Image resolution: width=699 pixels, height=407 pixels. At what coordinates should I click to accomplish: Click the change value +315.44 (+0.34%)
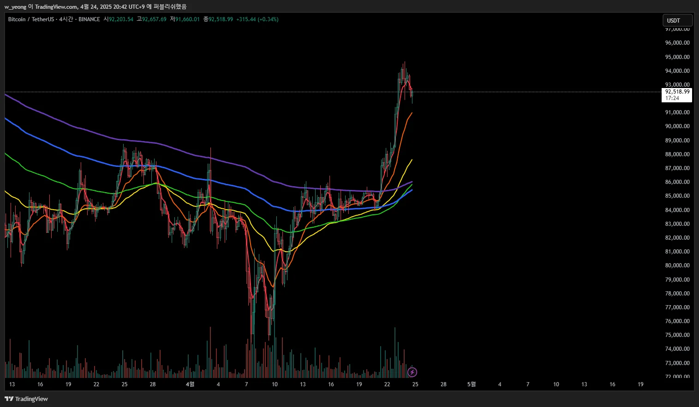click(257, 19)
